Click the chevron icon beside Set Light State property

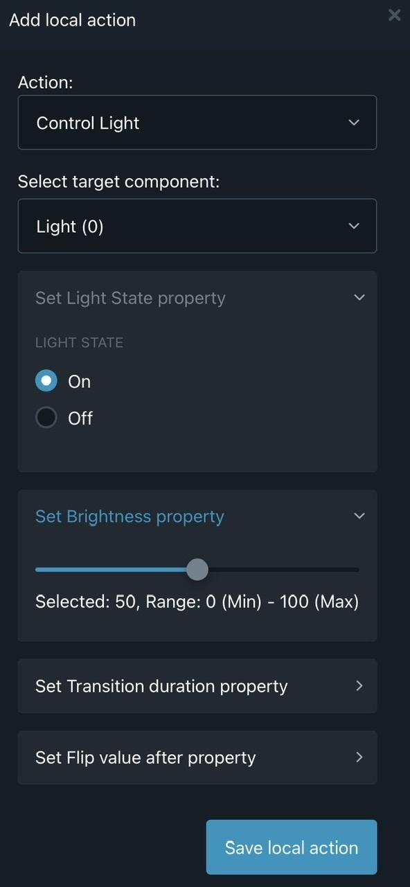pyautogui.click(x=359, y=297)
